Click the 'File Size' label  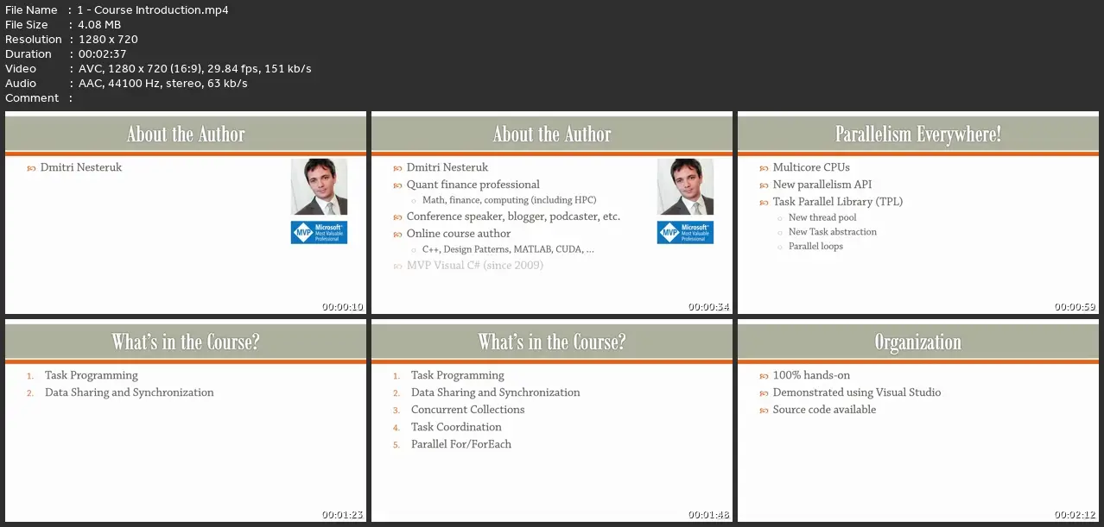[x=27, y=25]
